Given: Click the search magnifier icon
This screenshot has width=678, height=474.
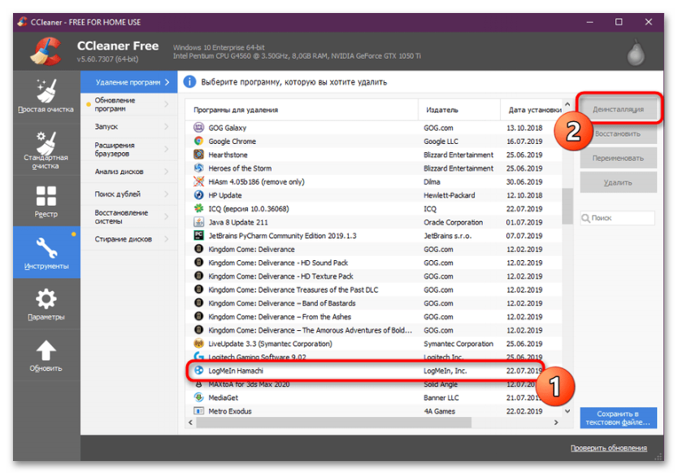Looking at the screenshot, I should click(585, 218).
